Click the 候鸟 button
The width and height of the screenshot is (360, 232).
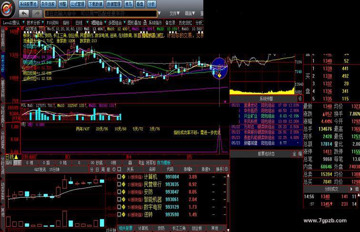coord(129,4)
